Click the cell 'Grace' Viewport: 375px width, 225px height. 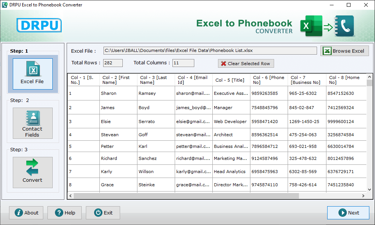coord(118,185)
